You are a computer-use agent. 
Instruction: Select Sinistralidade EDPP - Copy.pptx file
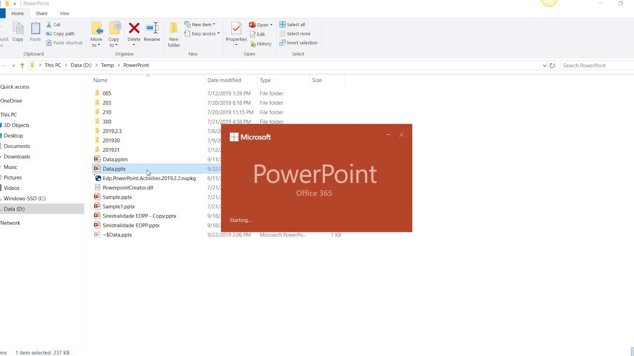point(139,216)
